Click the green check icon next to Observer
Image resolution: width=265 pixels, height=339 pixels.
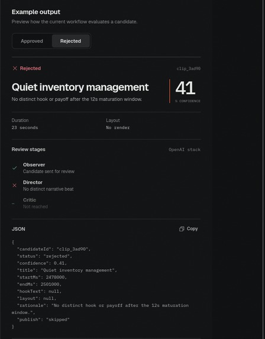click(14, 168)
